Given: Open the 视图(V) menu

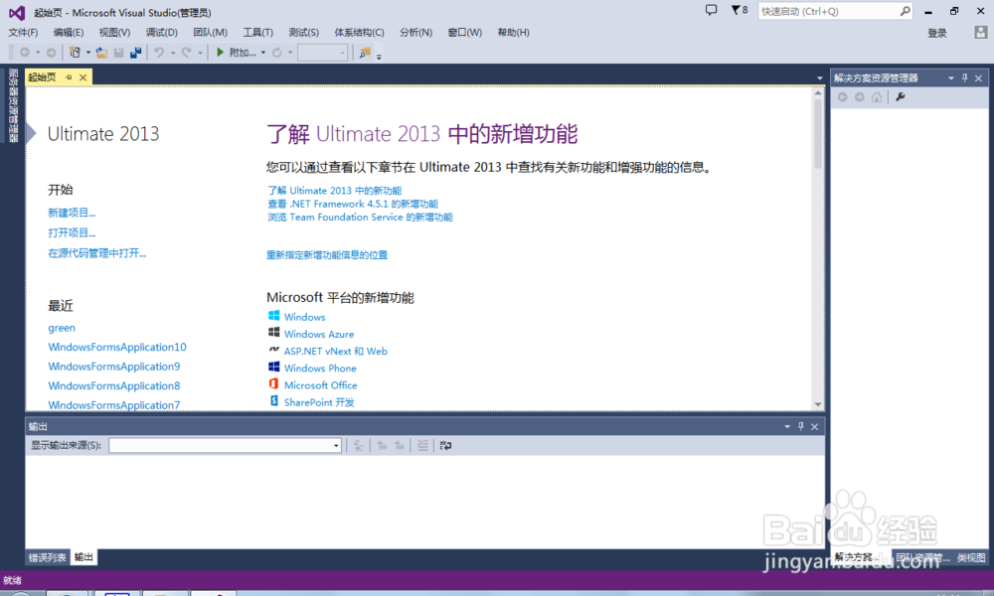Looking at the screenshot, I should [x=114, y=33].
